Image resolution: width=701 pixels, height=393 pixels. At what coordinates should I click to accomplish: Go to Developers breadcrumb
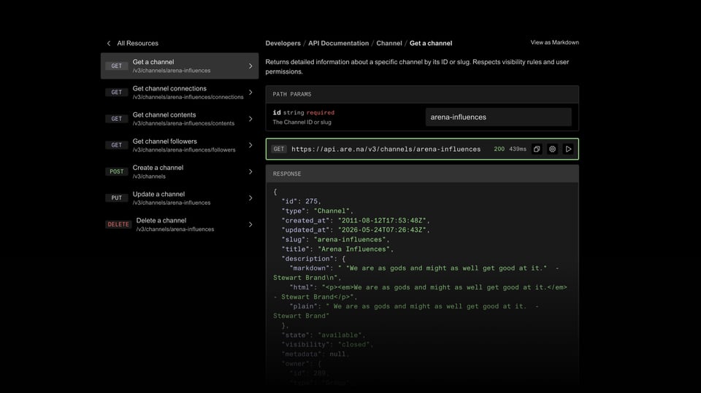pyautogui.click(x=283, y=43)
